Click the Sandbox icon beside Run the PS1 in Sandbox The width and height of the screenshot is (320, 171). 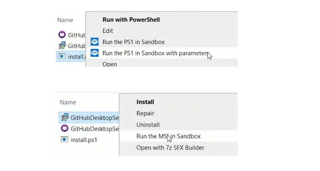95,42
